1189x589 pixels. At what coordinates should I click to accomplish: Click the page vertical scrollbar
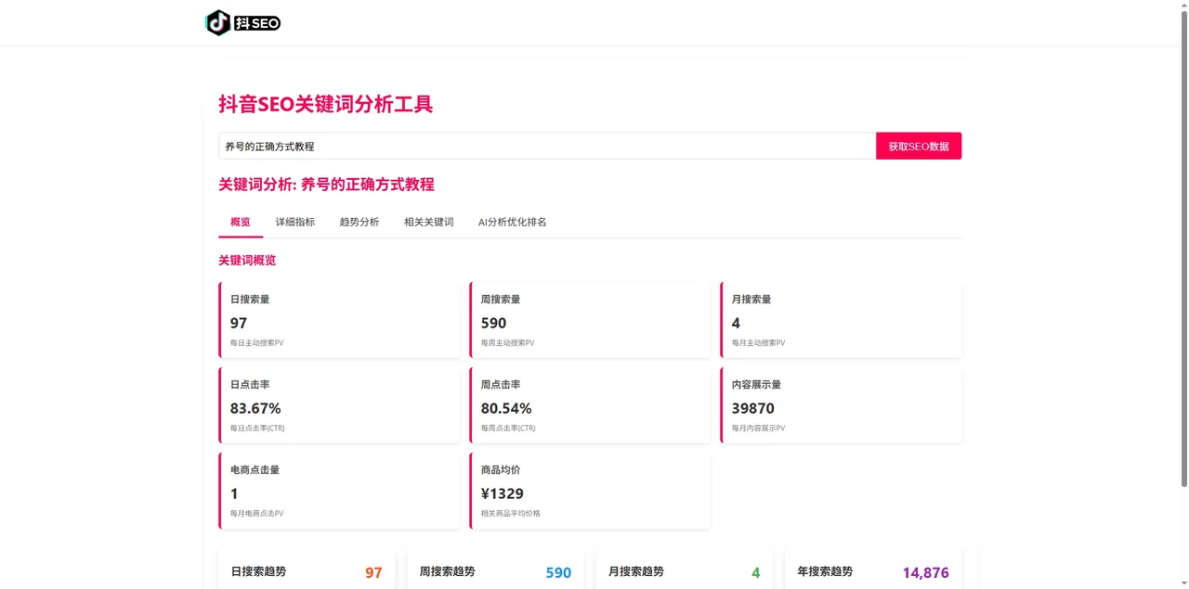tap(1183, 250)
